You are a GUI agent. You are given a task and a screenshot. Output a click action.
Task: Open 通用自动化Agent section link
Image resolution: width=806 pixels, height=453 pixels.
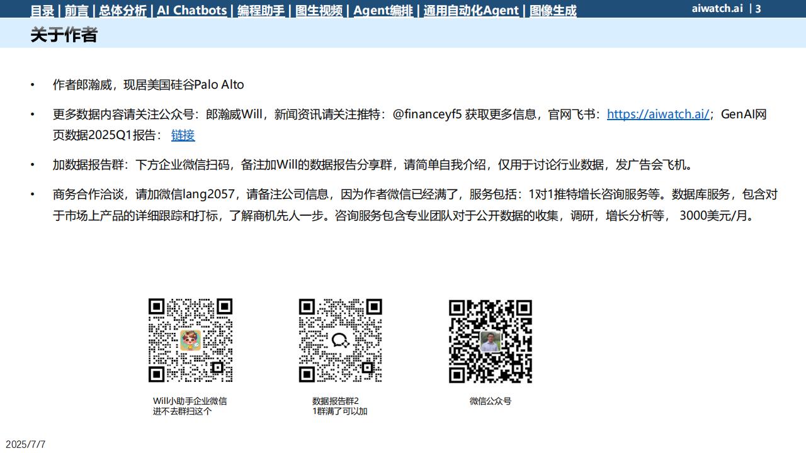pyautogui.click(x=471, y=10)
